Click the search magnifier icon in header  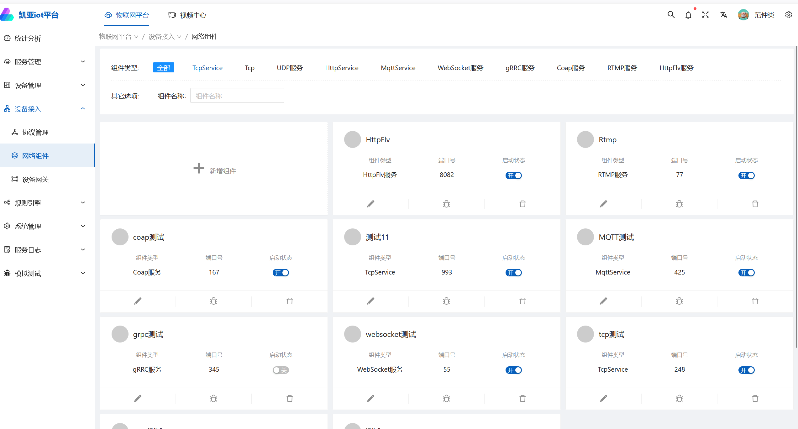click(671, 15)
